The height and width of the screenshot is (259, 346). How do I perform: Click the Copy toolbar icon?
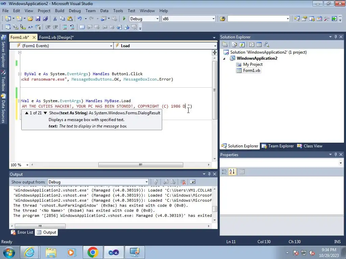[63, 19]
